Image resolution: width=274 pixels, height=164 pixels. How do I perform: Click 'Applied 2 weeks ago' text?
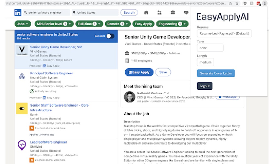[42, 134]
